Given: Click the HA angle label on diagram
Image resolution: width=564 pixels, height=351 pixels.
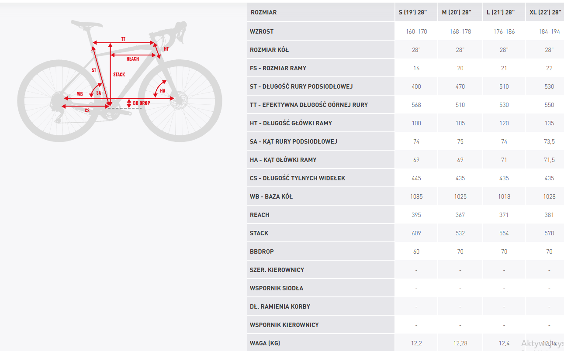Looking at the screenshot, I should point(163,91).
